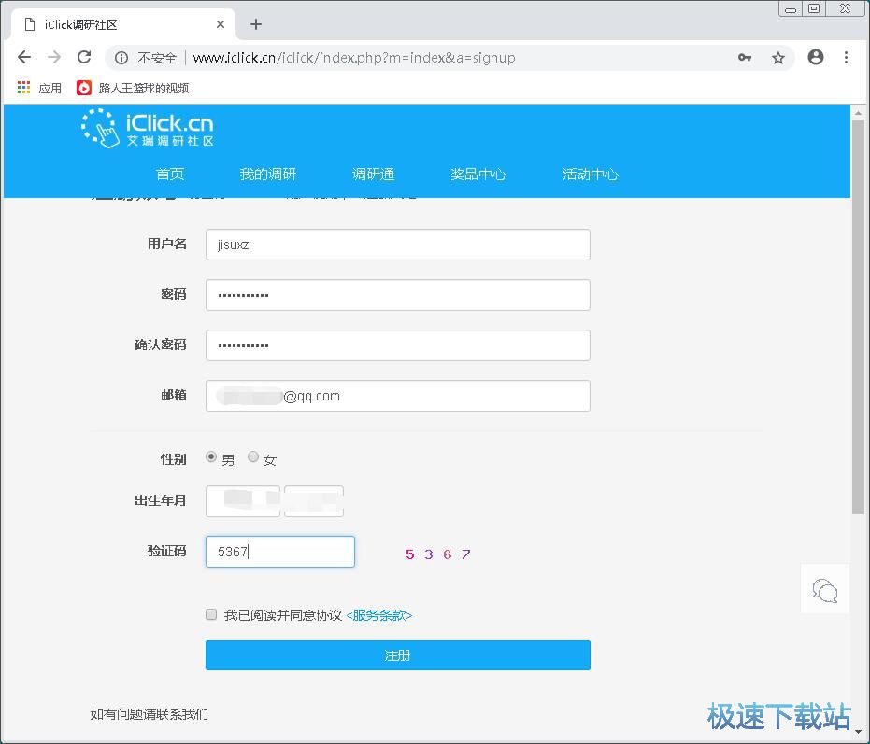Reload the page with the refresh icon

(84, 57)
